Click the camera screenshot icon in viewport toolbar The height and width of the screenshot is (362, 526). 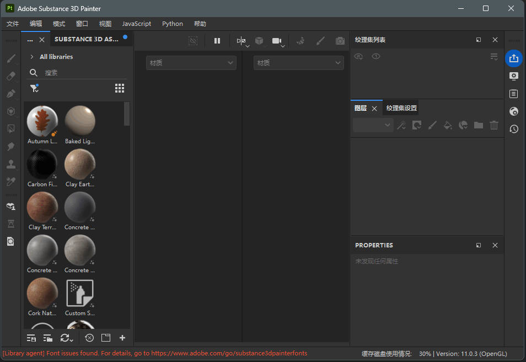pyautogui.click(x=340, y=41)
